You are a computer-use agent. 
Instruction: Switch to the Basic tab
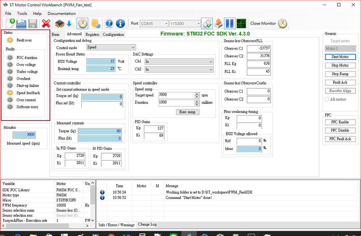click(56, 35)
